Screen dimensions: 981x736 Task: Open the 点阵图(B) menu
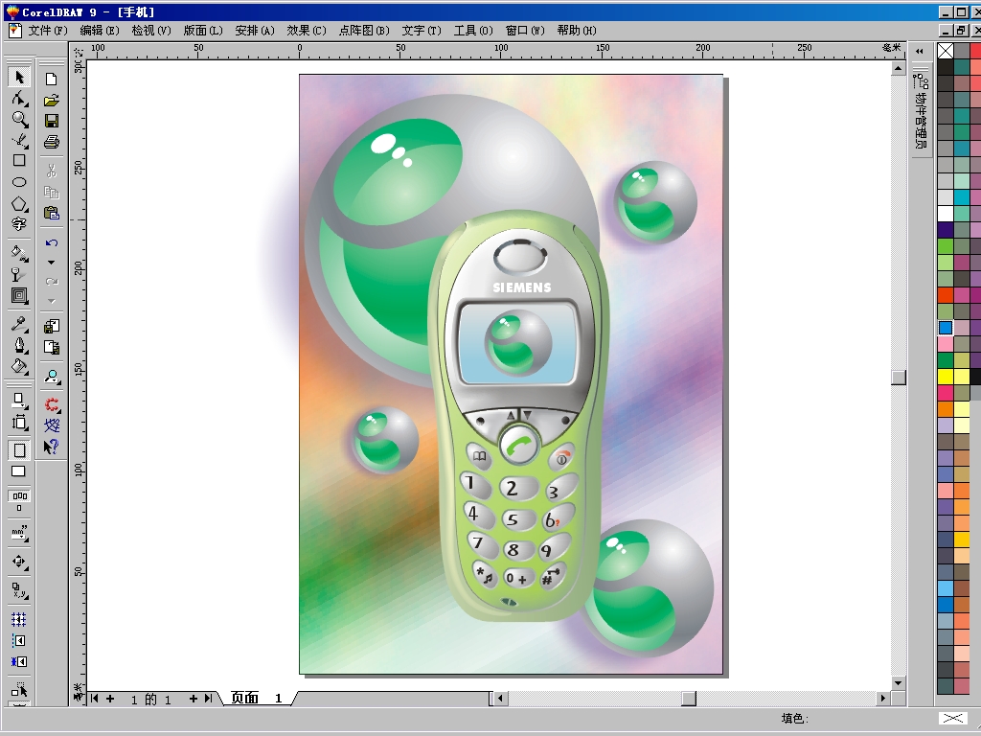[363, 30]
